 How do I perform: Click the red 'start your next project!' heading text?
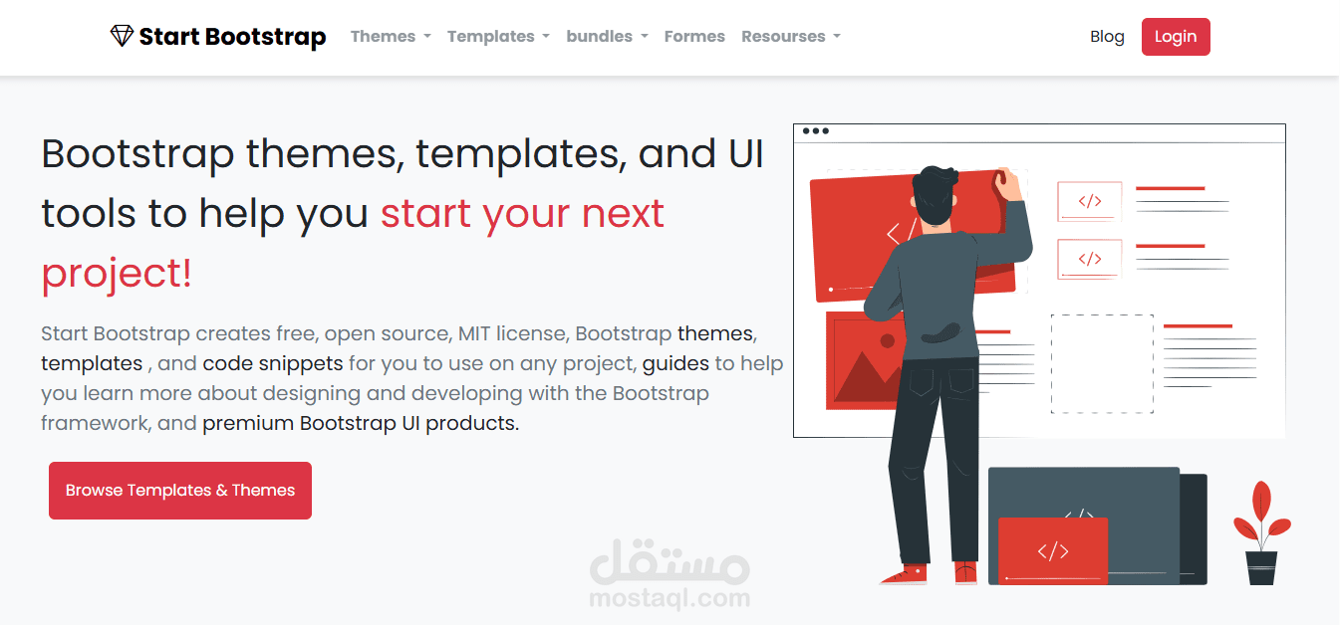(353, 243)
